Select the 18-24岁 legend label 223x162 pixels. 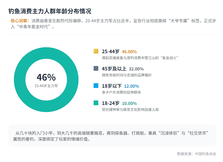pos(110,103)
